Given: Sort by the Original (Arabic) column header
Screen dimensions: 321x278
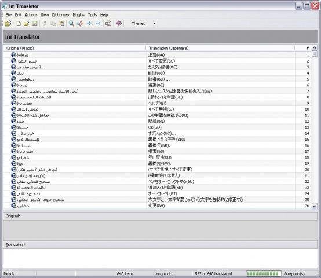Looking at the screenshot, I should [75, 48].
